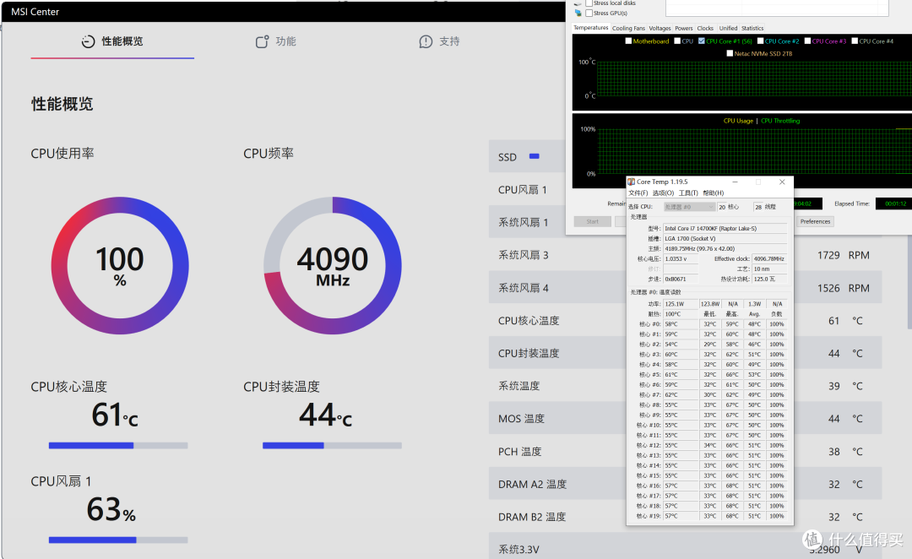
Task: Uncheck the CPU Core #1 graph checkbox
Action: click(x=702, y=41)
